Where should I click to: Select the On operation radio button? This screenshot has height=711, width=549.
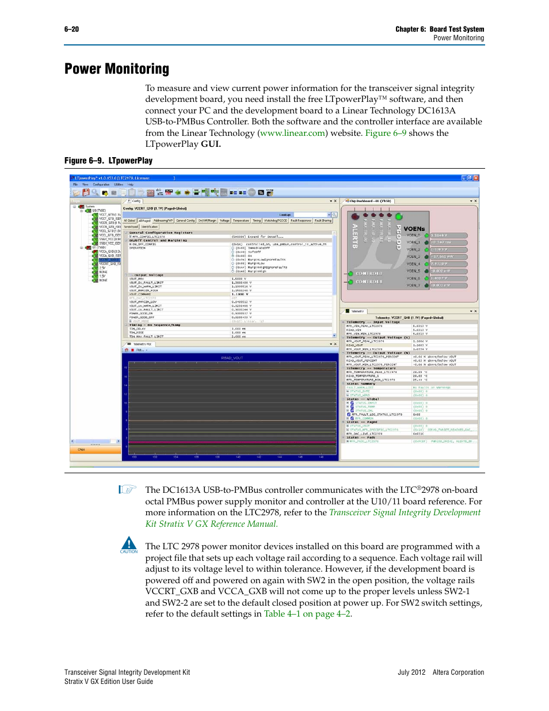tap(233, 256)
